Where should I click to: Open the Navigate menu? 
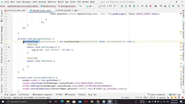(27, 2)
